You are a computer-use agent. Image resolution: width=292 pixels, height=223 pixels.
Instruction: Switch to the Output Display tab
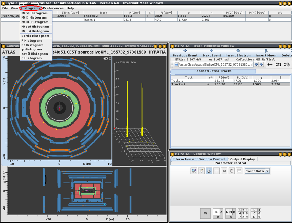(242, 159)
